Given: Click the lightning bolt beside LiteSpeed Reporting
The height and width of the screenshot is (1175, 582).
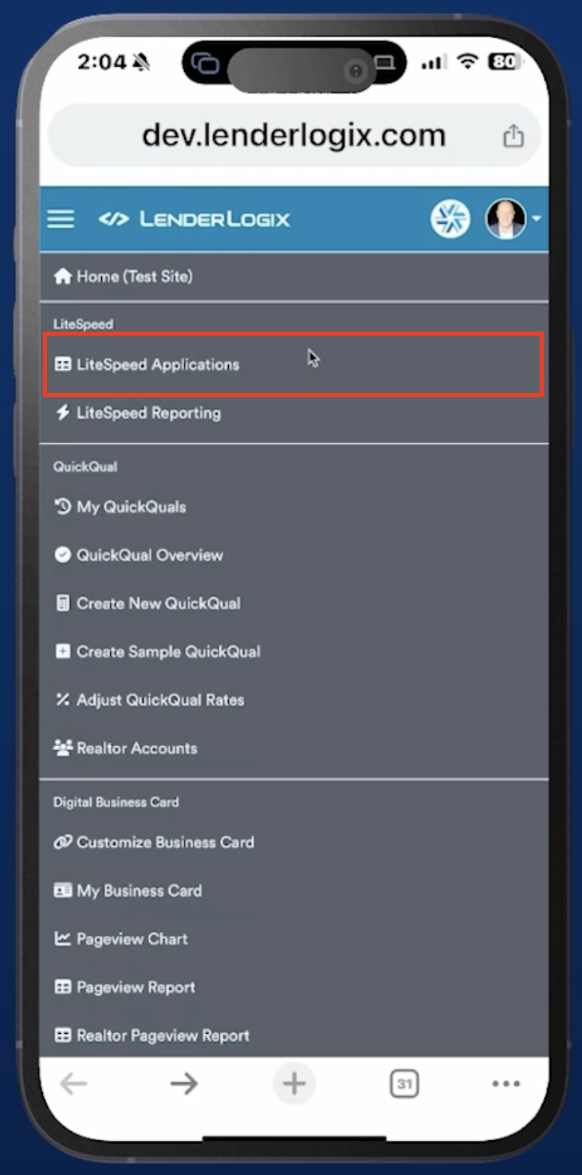Looking at the screenshot, I should 63,412.
